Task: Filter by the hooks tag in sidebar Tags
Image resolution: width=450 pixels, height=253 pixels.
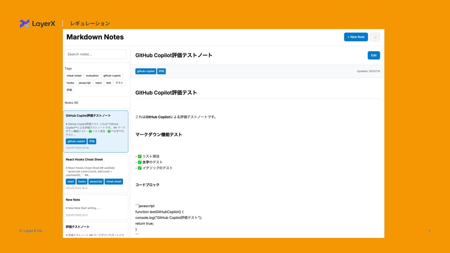Action: click(70, 83)
